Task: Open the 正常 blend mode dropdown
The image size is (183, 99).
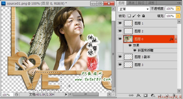Action: point(134,9)
